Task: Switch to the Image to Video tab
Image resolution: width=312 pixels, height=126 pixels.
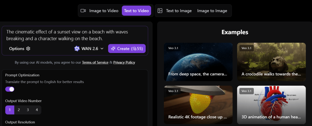Action: click(x=104, y=11)
